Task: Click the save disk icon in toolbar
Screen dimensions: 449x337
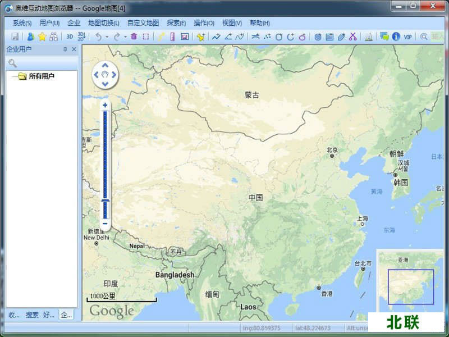Action: [x=15, y=37]
